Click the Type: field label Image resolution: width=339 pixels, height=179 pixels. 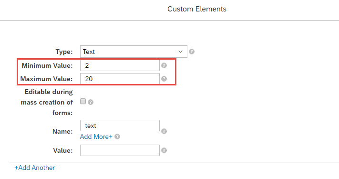coord(64,52)
